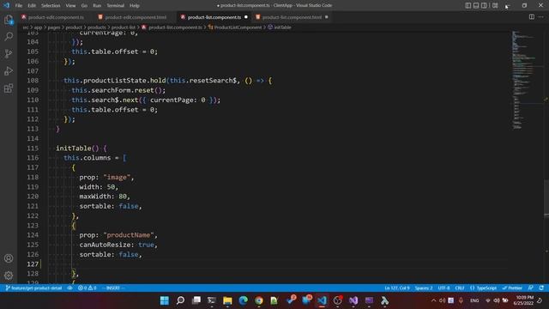Open purple Visual Studio from taskbar

point(353,300)
